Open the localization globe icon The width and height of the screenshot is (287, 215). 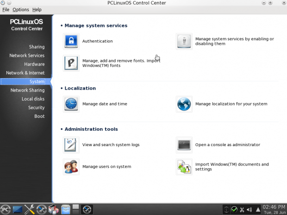pyautogui.click(x=184, y=104)
